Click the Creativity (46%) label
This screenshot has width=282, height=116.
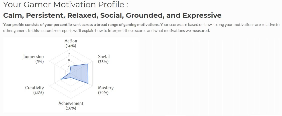pos(35,90)
